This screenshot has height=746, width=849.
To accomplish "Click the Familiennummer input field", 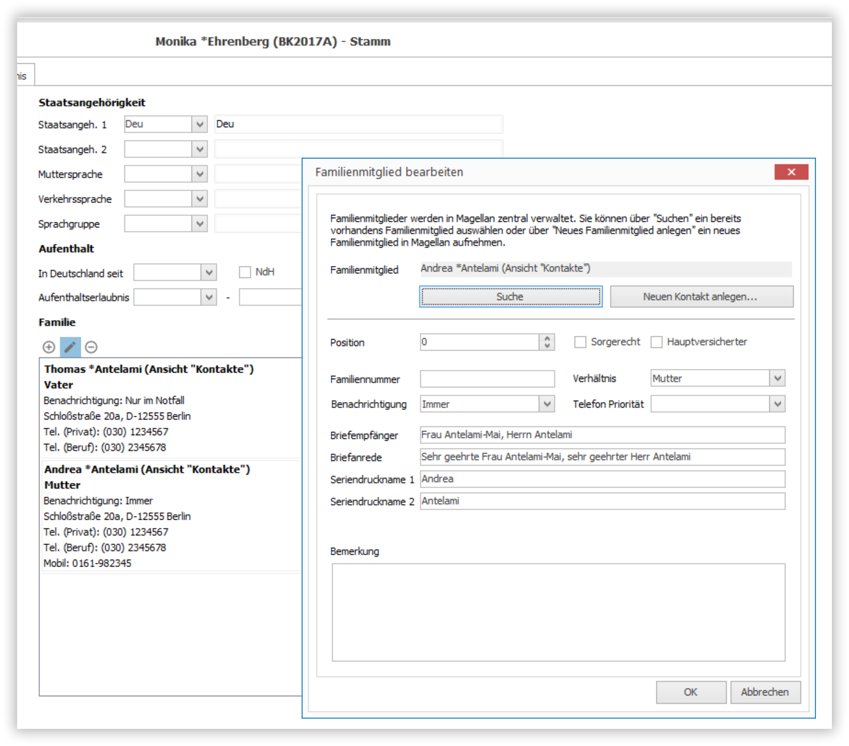I will pos(487,379).
